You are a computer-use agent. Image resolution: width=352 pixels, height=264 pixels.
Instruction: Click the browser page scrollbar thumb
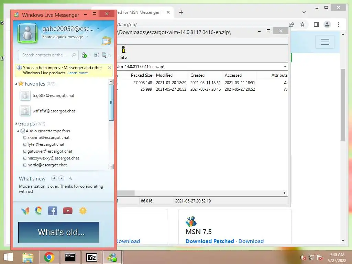[343, 105]
